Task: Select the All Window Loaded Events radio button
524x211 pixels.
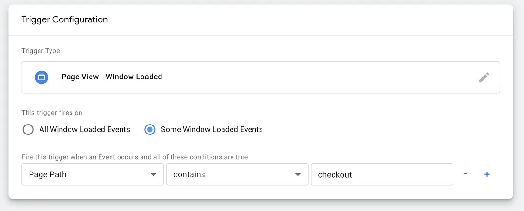Action: click(x=28, y=129)
